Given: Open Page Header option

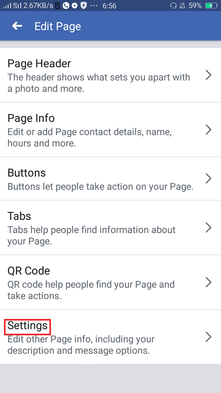Looking at the screenshot, I should pyautogui.click(x=39, y=64).
